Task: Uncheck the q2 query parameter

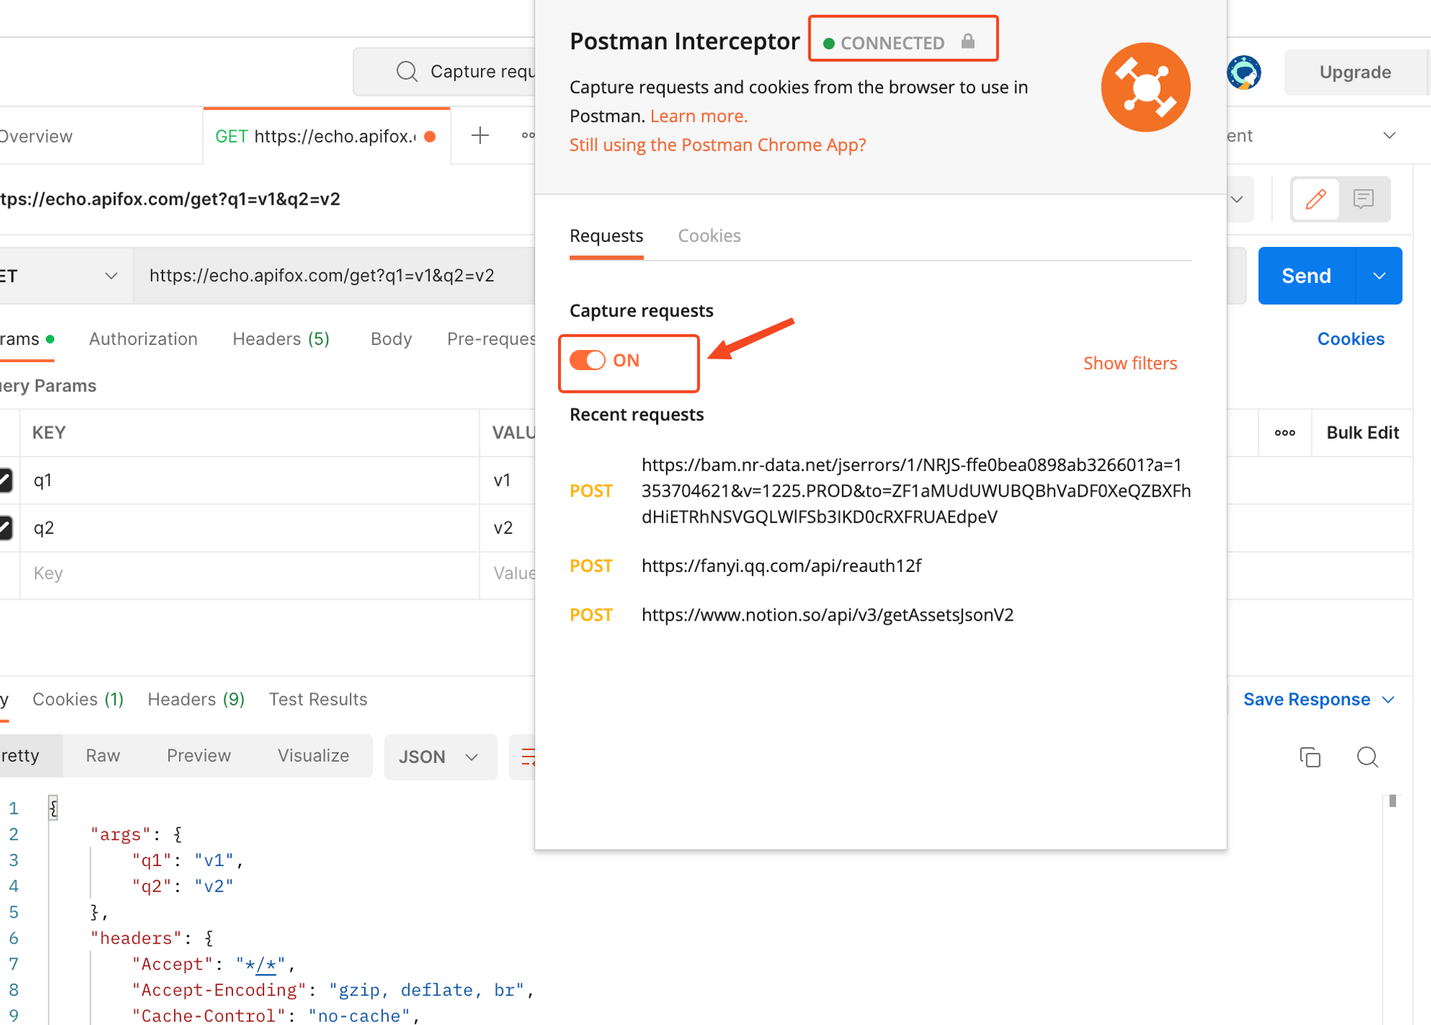Action: (x=4, y=528)
